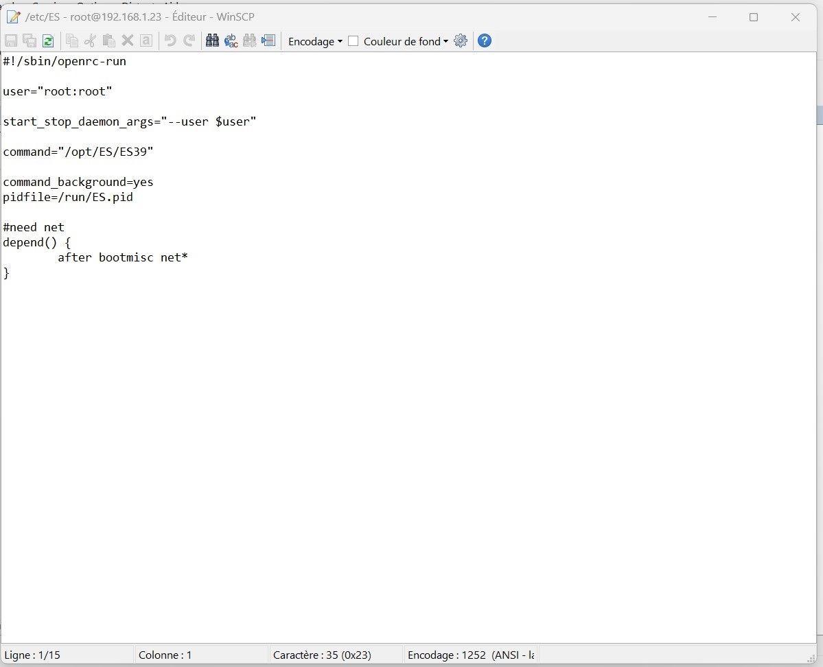
Task: Expand the Couleur de fond dropdown arrow
Action: 445,41
